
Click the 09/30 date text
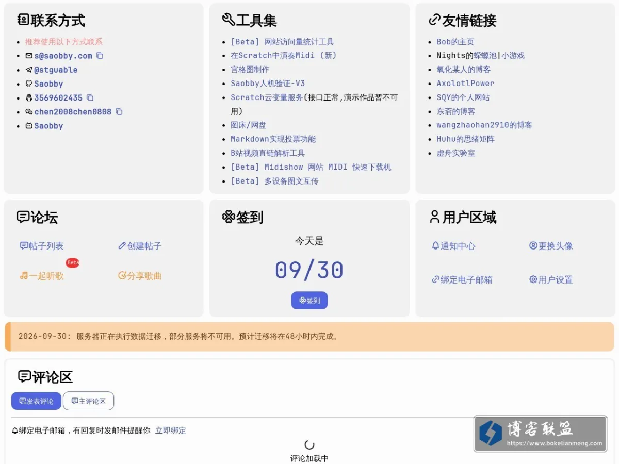tap(309, 270)
